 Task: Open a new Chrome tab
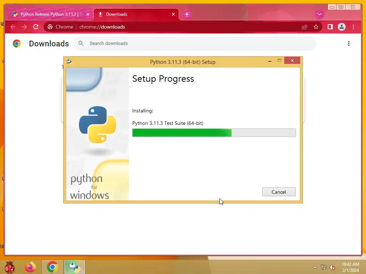[x=187, y=14]
